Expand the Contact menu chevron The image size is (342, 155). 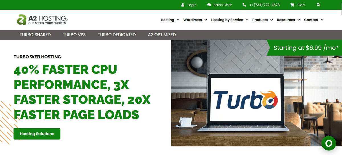click(322, 20)
